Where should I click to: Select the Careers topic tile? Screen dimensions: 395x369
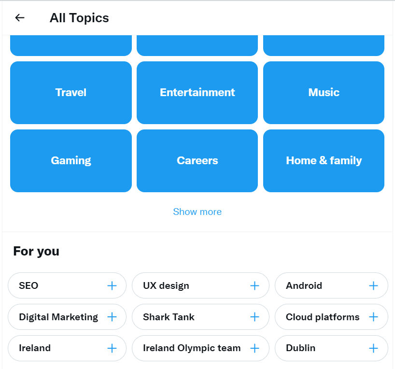197,160
